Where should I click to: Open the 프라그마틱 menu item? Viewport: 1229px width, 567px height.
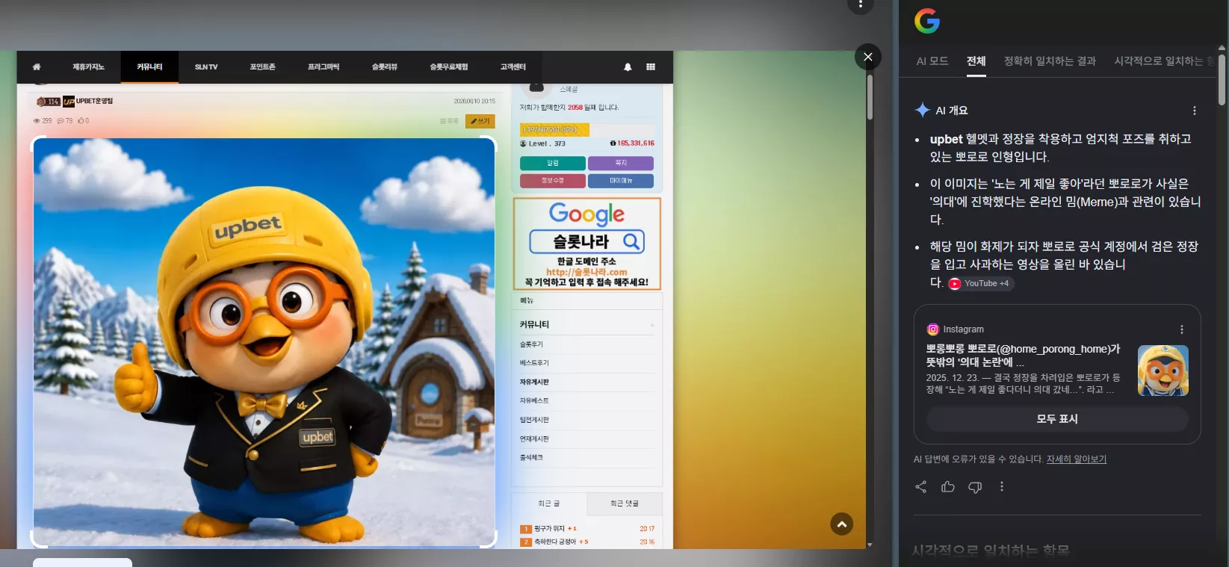coord(323,67)
